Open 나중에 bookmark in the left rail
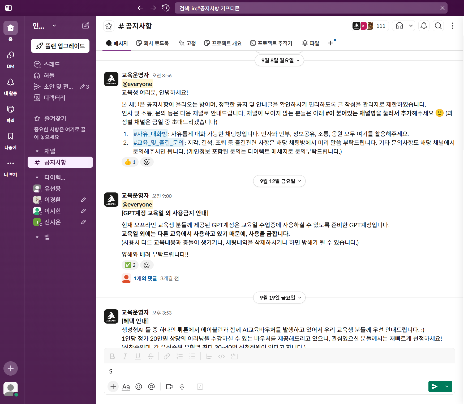Viewport: 464px width, 404px height. click(11, 141)
